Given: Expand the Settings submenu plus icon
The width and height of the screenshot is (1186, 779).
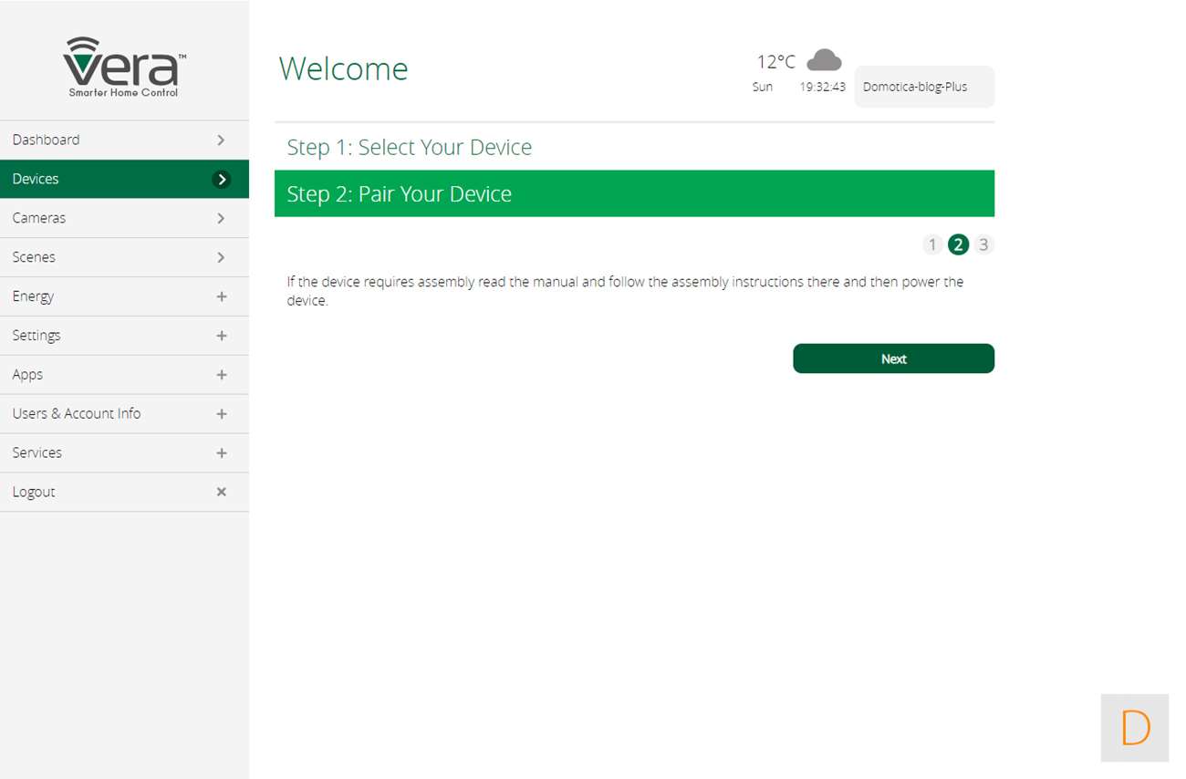Looking at the screenshot, I should (221, 336).
